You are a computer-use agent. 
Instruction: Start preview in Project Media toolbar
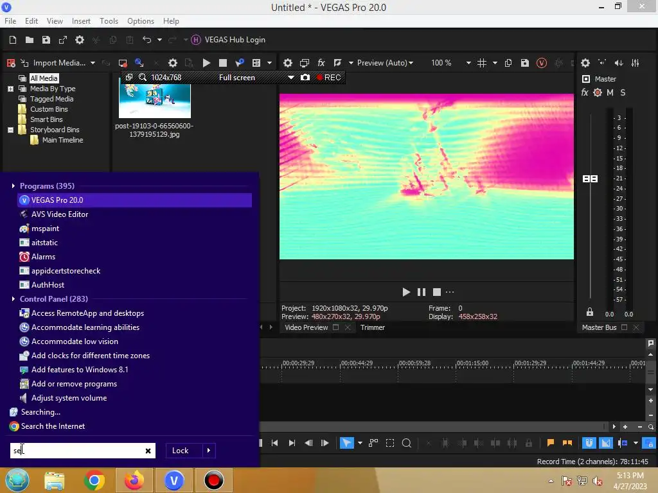(x=206, y=63)
